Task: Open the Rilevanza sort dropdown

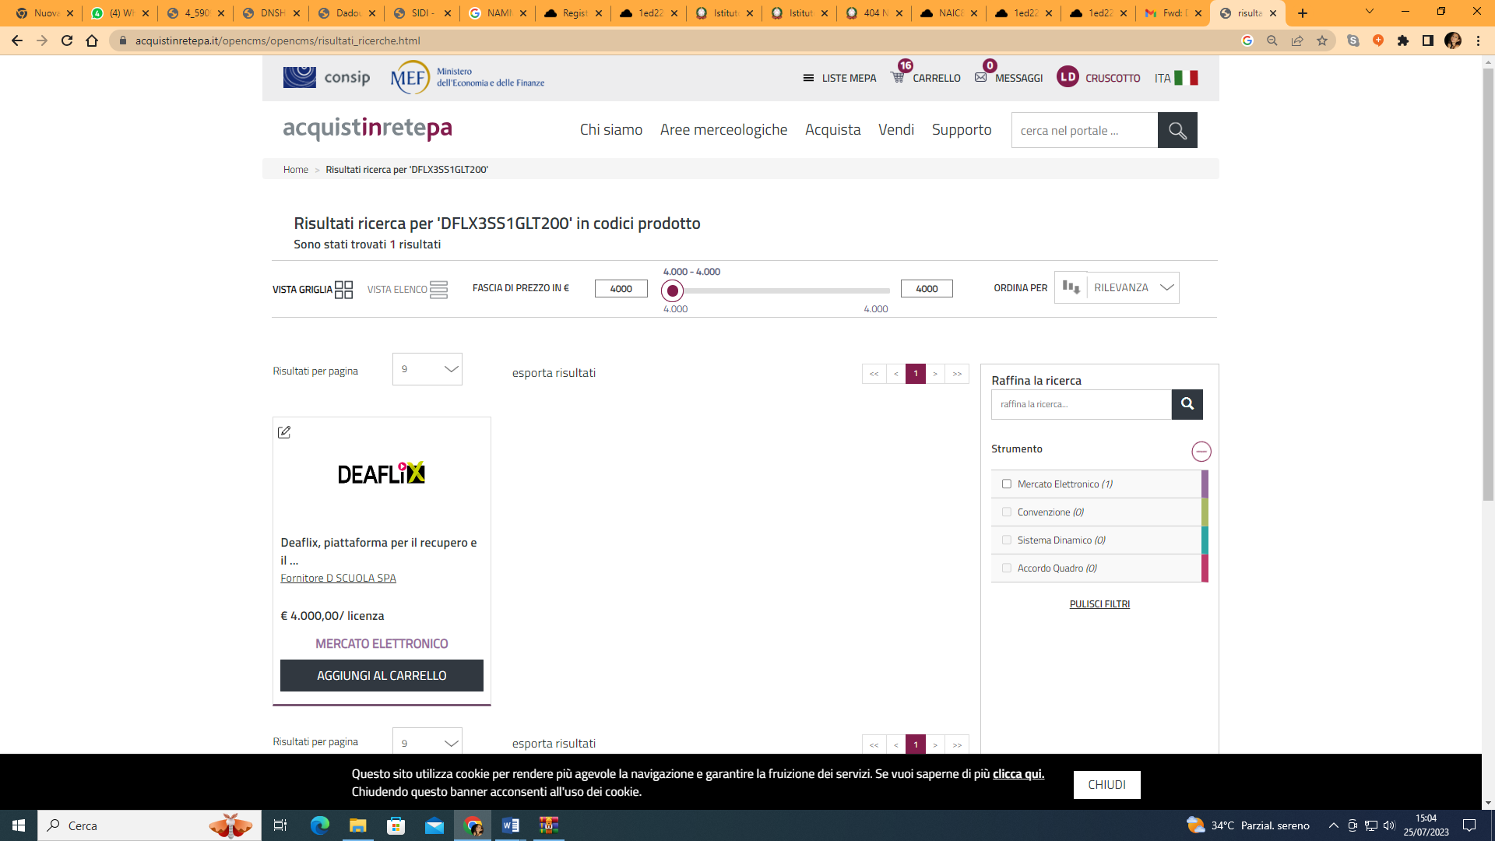Action: tap(1133, 287)
